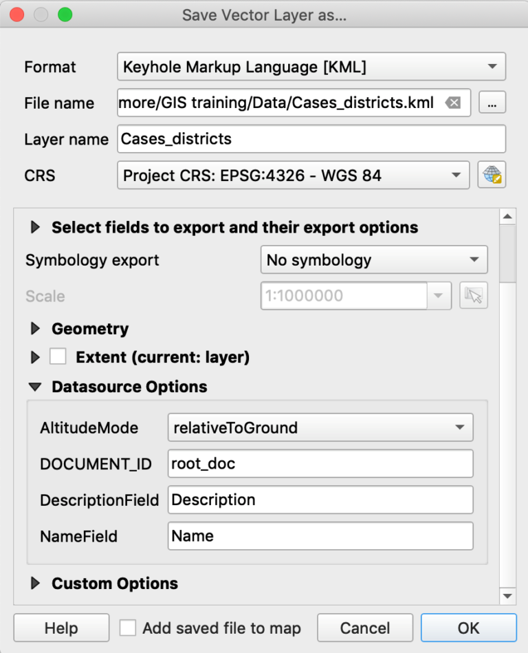The image size is (528, 653).
Task: Click the scrollbar up arrow
Action: (507, 216)
